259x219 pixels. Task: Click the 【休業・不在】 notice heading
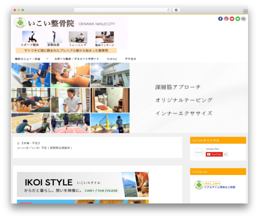coord(29,143)
